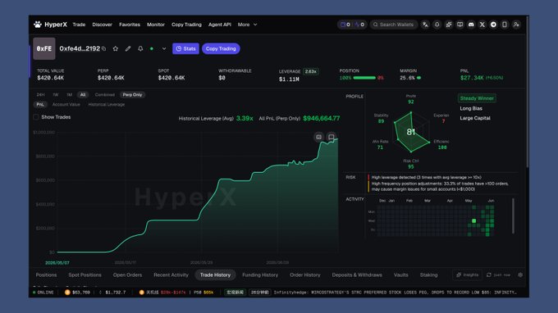Screen dimensions: 558x313
Task: Click the HyperX paw logo
Action: tap(38, 25)
